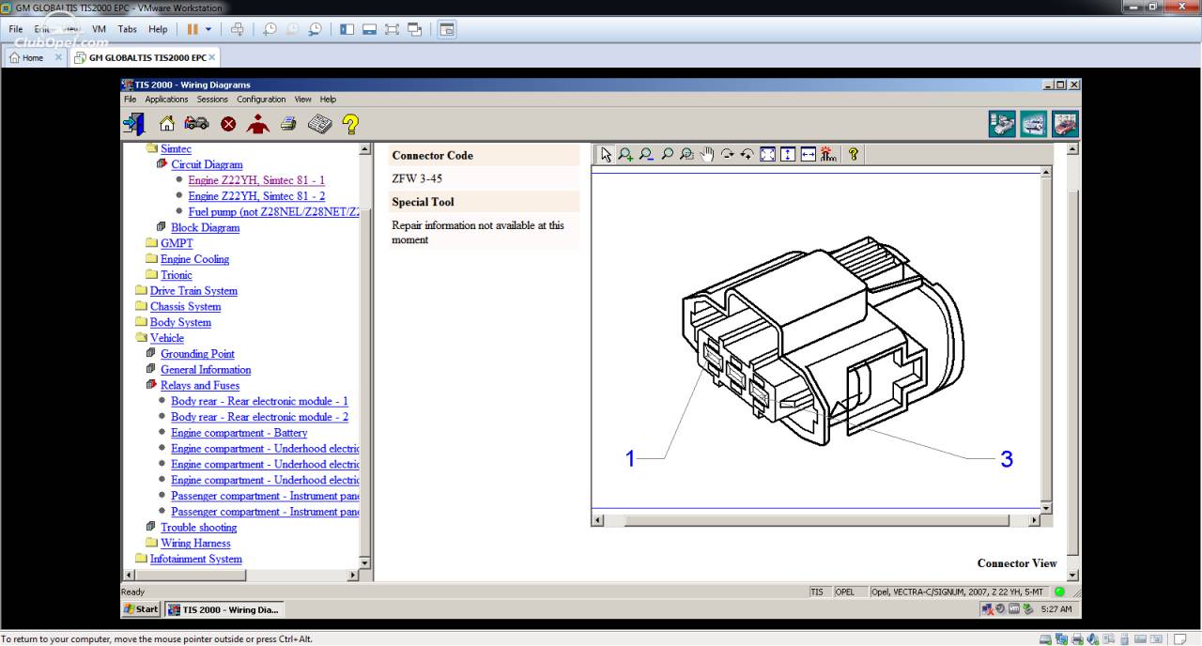This screenshot has height=646, width=1202.
Task: Click the red person figure icon
Action: click(x=258, y=123)
